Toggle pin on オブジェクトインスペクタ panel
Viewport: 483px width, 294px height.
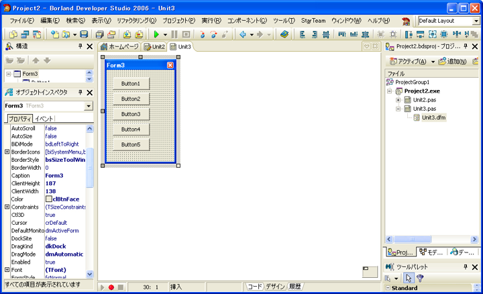pos(80,92)
